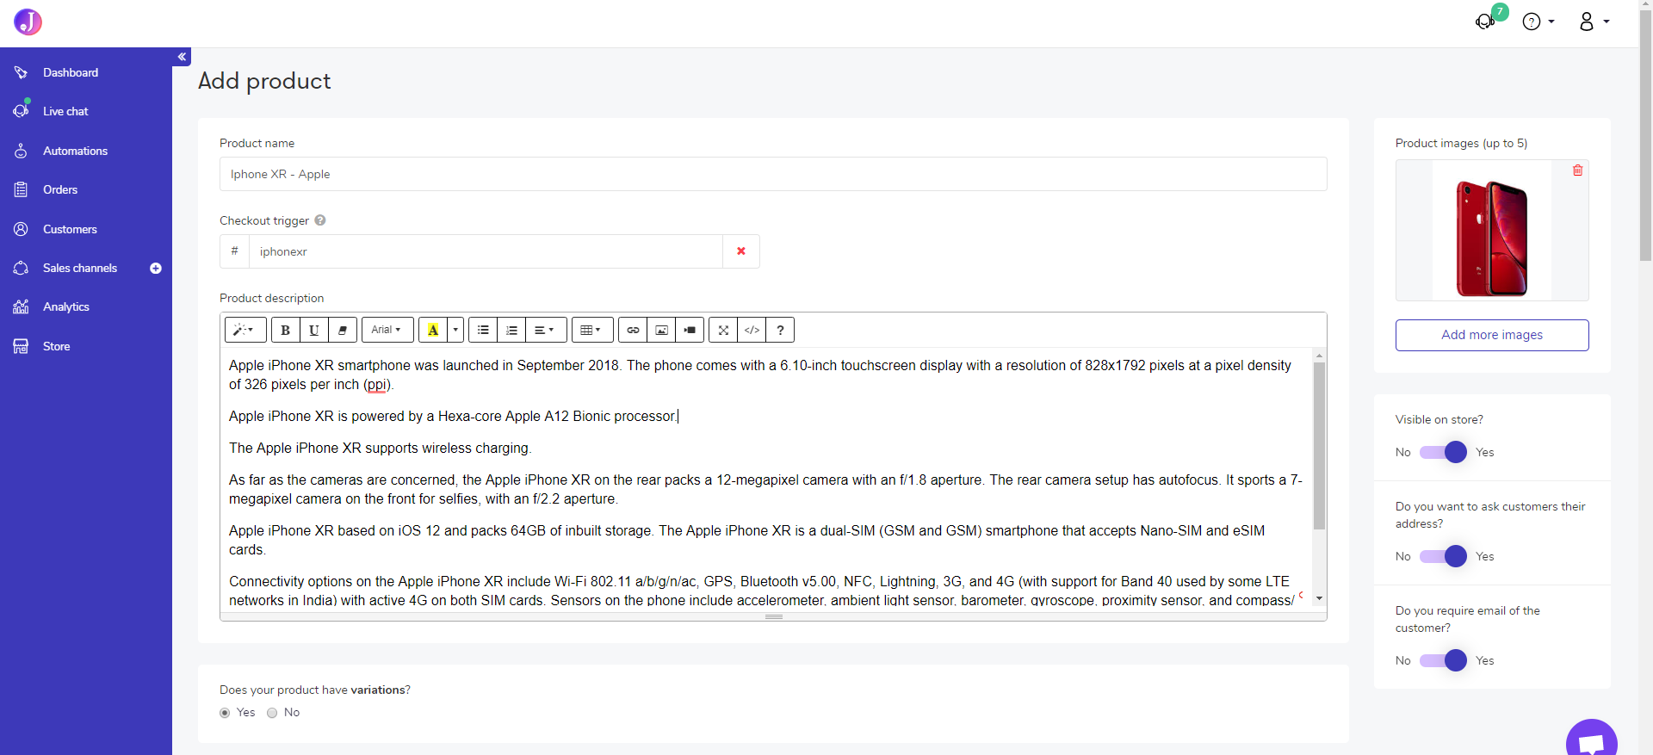
Task: Delete the product image with trash icon
Action: tap(1577, 170)
